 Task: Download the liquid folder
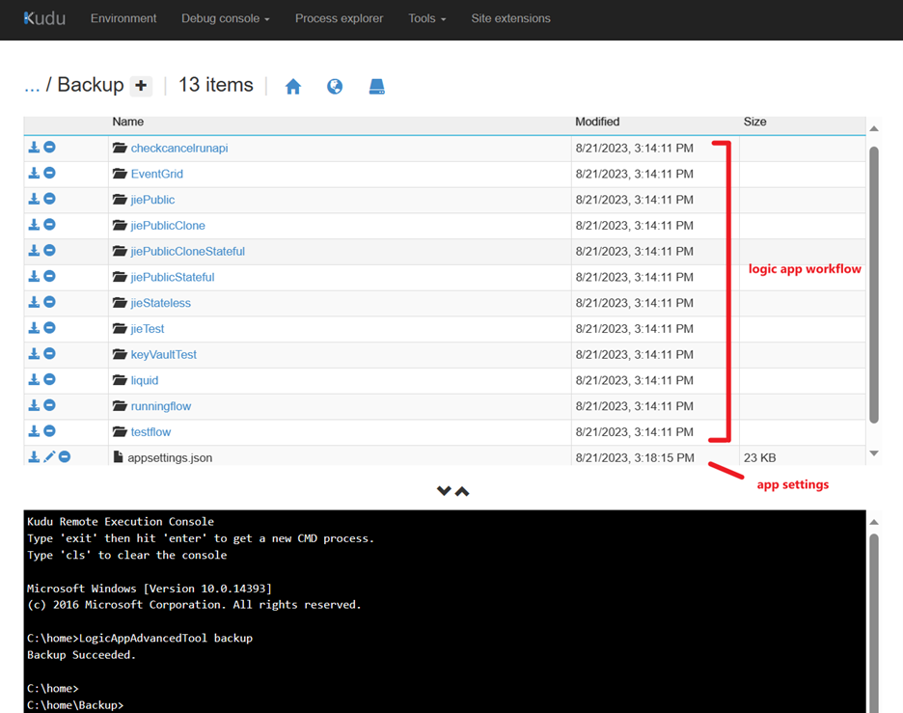(34, 379)
